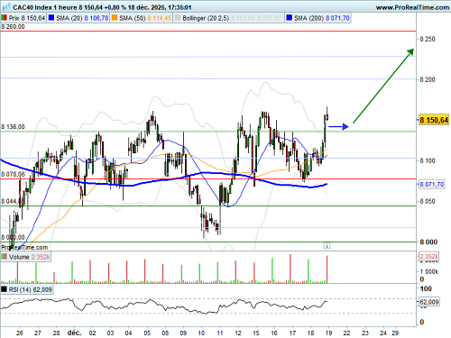Click the 18 date label on the time axis
Image resolution: width=451 pixels, height=338 pixels.
point(310,333)
